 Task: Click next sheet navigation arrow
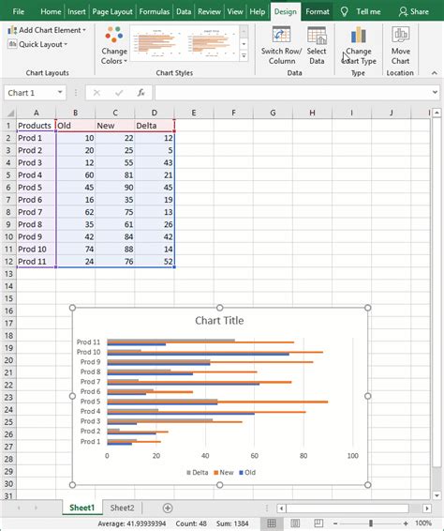click(36, 508)
